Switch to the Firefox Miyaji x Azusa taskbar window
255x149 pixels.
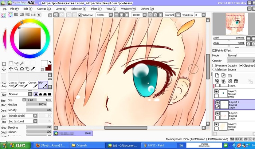point(50,145)
